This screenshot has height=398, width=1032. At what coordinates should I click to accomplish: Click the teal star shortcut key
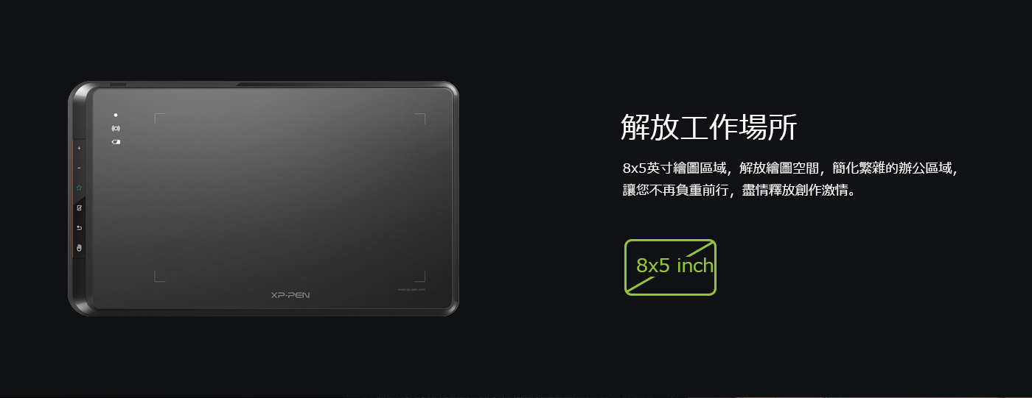[x=79, y=188]
